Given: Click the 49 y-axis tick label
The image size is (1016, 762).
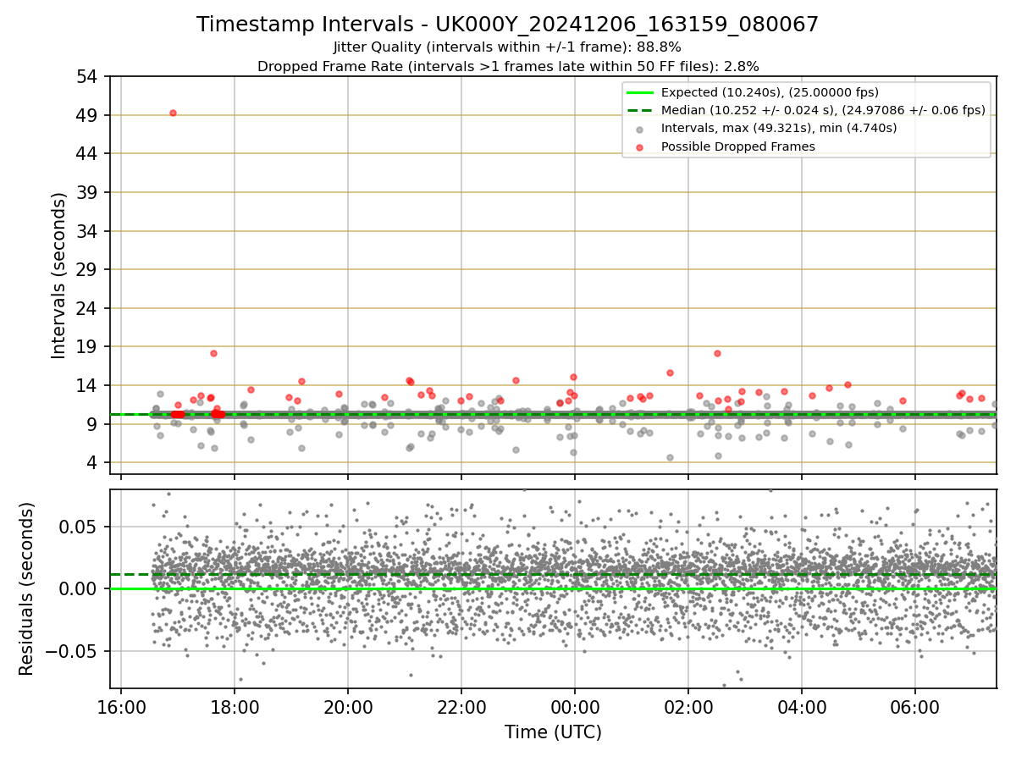Looking at the screenshot, I should click(89, 115).
